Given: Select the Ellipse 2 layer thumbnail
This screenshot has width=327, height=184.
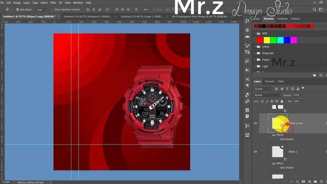Looking at the screenshot, I should [277, 152].
